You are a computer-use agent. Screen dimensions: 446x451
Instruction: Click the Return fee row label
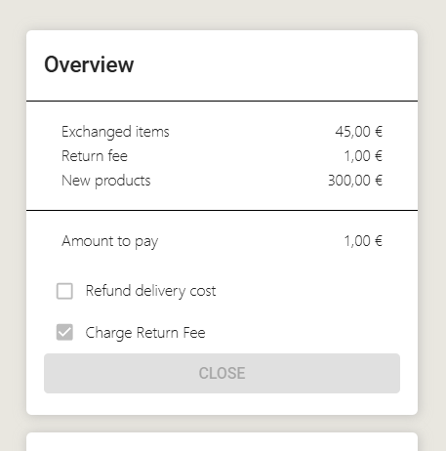coord(95,156)
